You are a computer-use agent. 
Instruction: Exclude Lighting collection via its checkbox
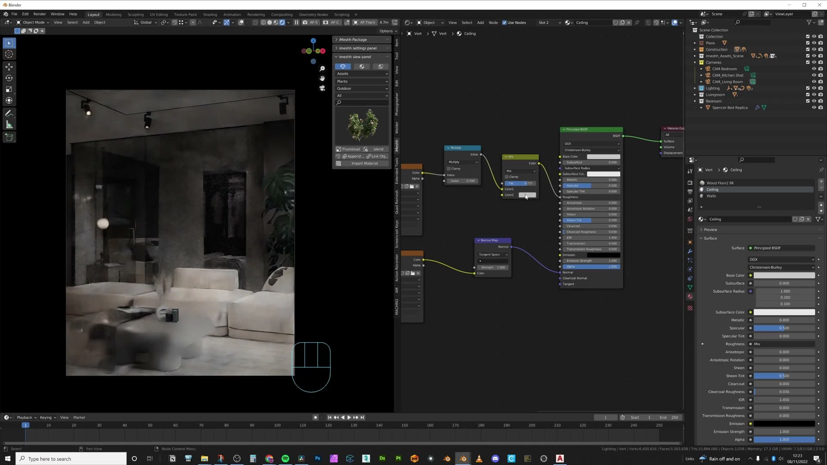point(808,88)
